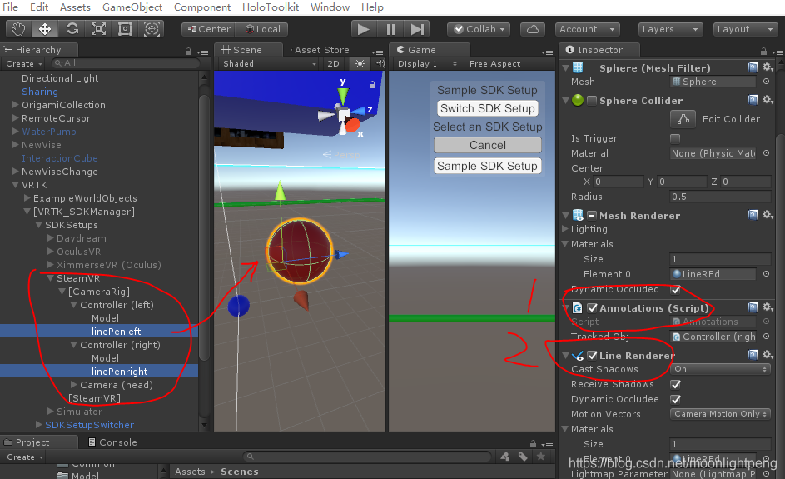
Task: Toggle scene lighting sun icon
Action: click(360, 63)
